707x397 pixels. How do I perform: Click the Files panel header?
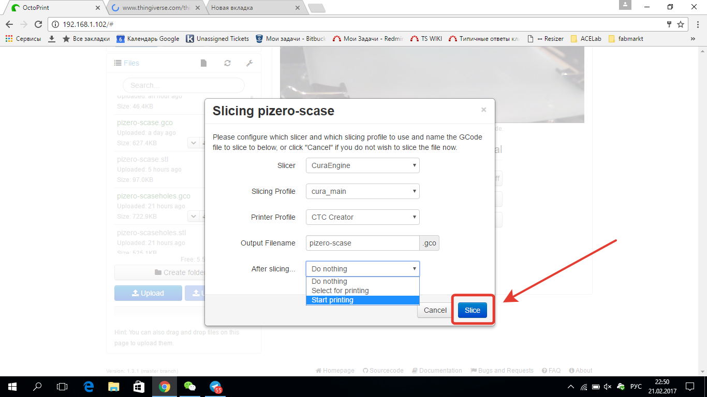(x=127, y=63)
